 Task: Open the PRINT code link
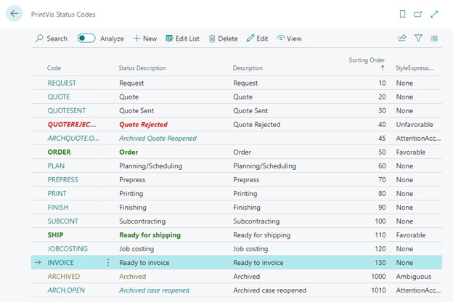click(x=57, y=194)
